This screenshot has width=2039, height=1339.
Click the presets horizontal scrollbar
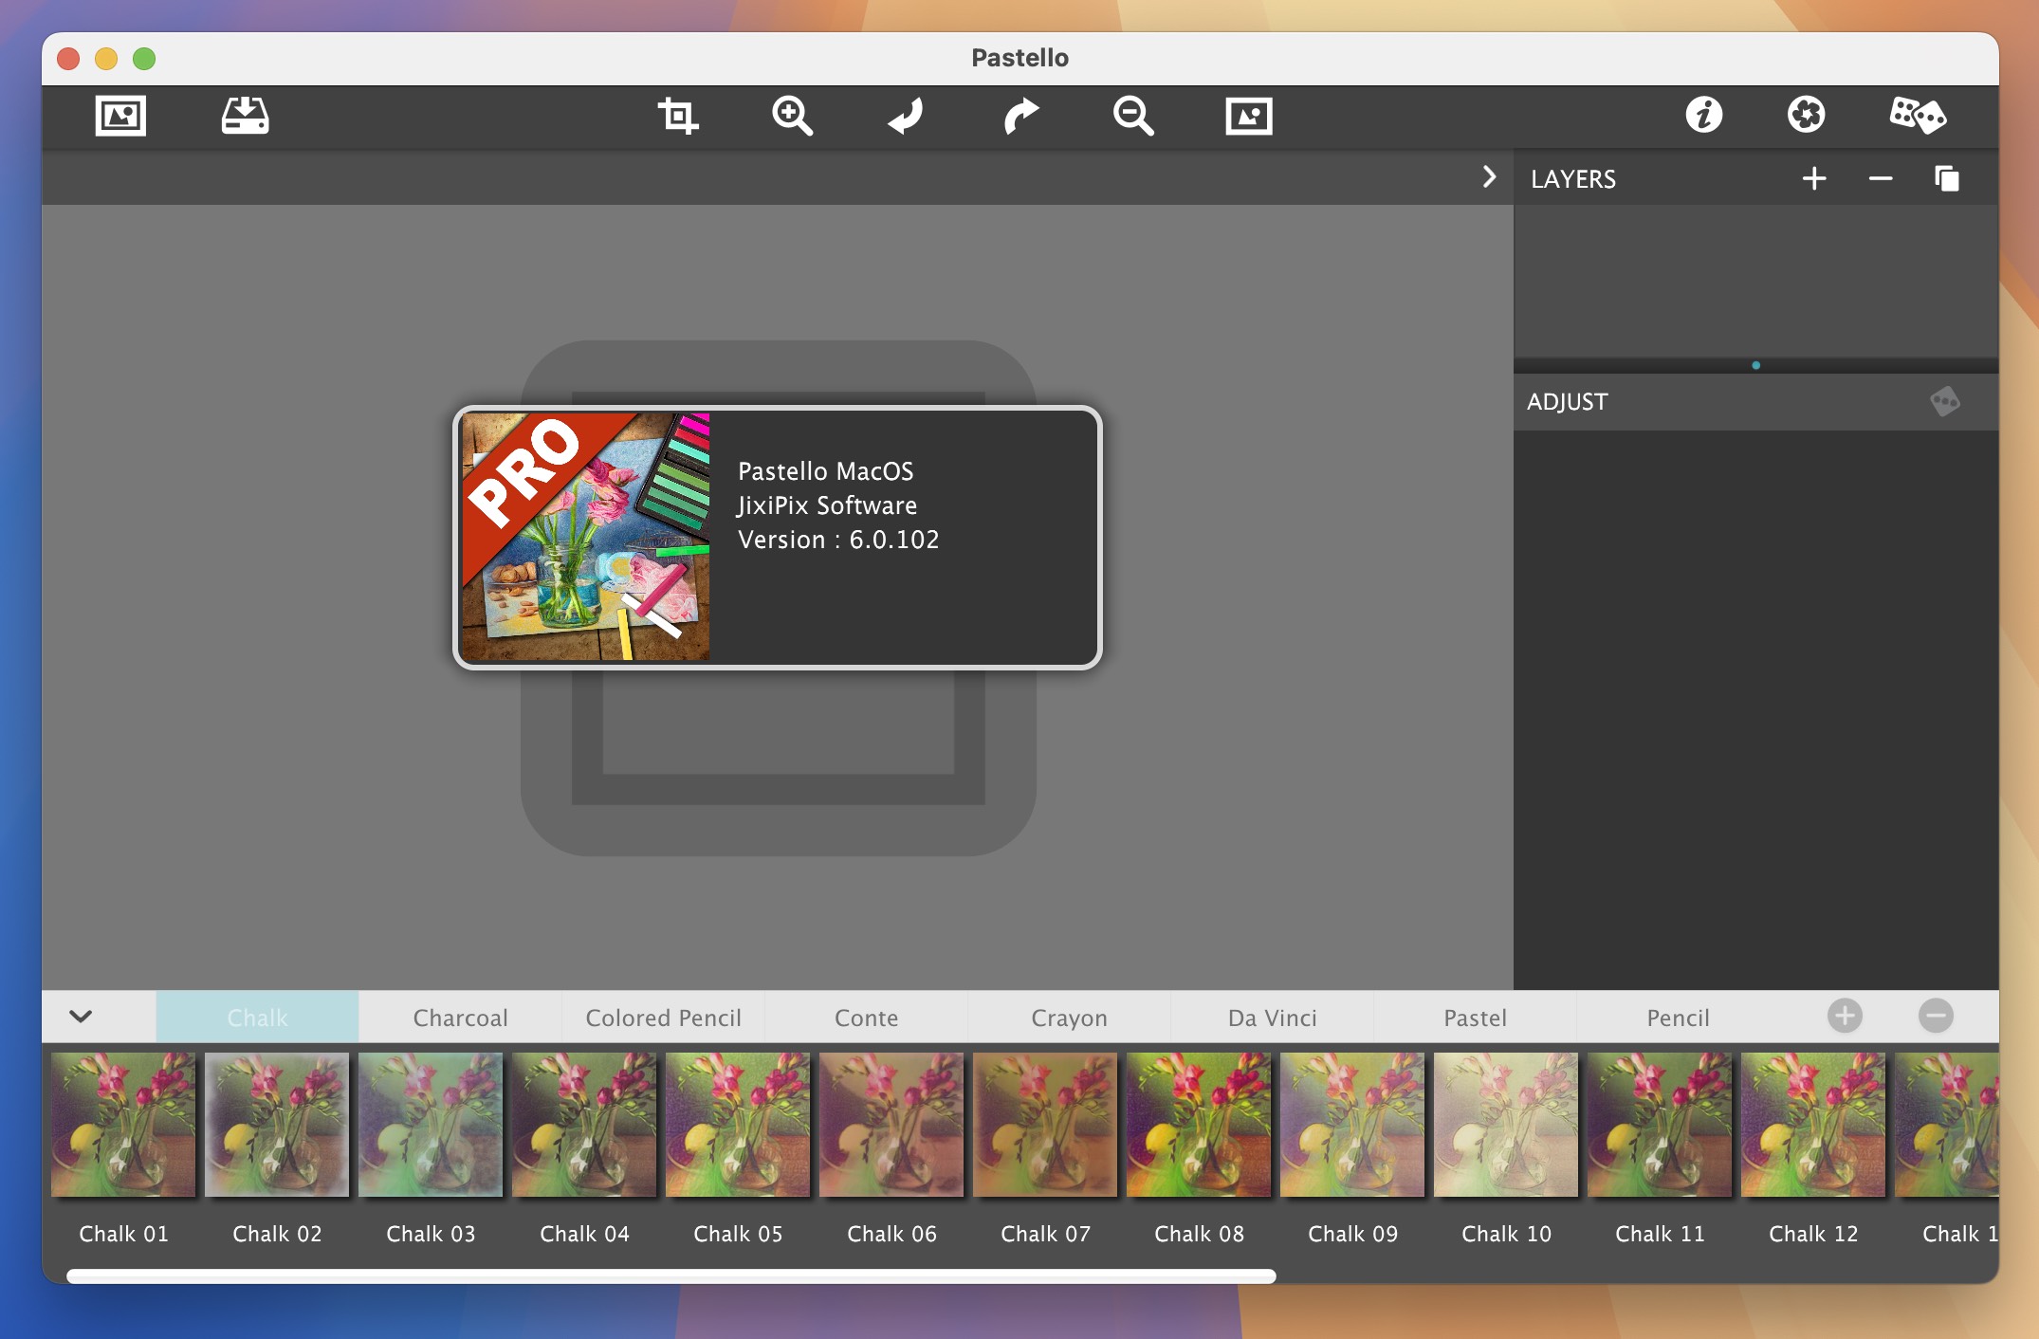click(x=671, y=1275)
